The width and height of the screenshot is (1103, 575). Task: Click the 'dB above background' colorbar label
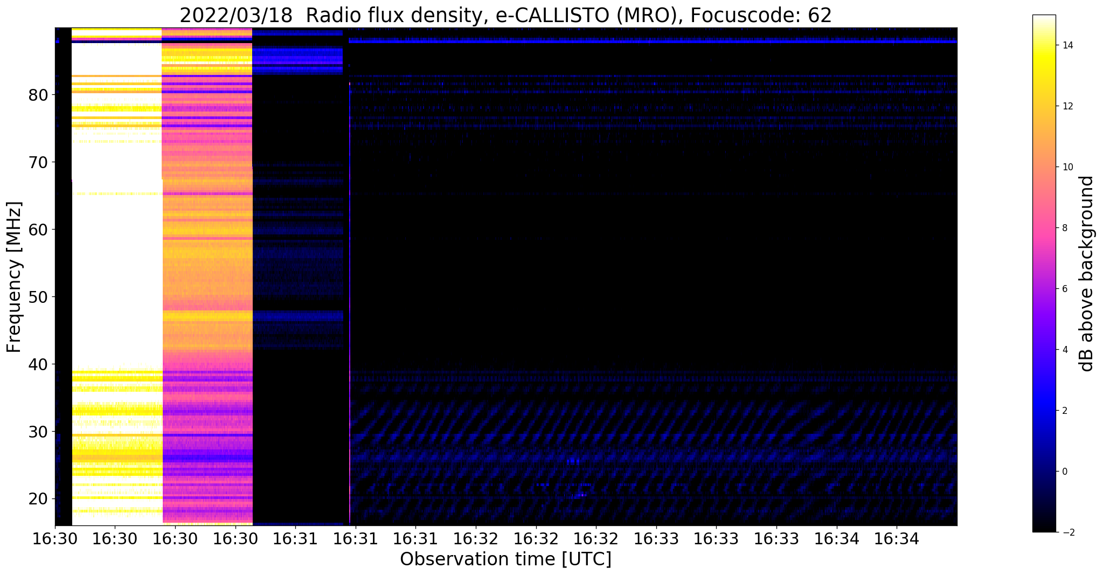tap(1087, 273)
